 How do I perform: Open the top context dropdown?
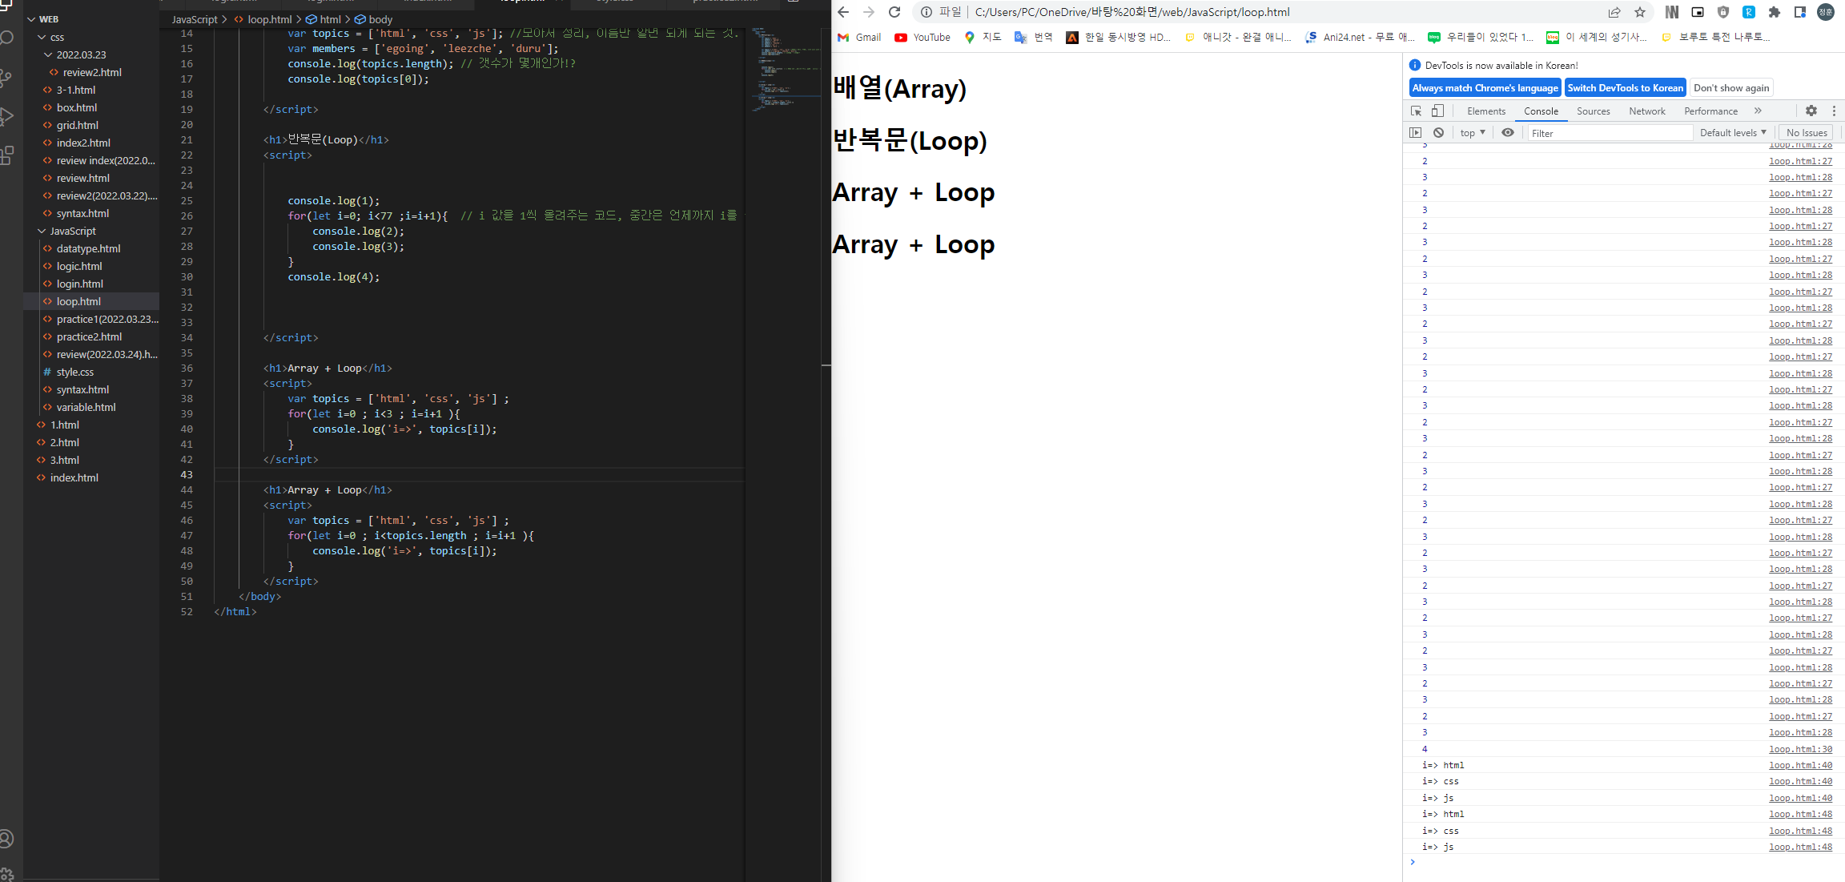1472,133
